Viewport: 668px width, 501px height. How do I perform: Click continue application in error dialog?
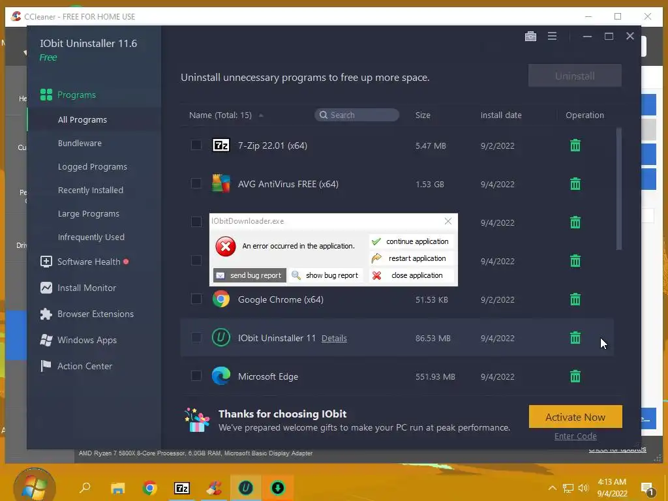click(x=411, y=241)
